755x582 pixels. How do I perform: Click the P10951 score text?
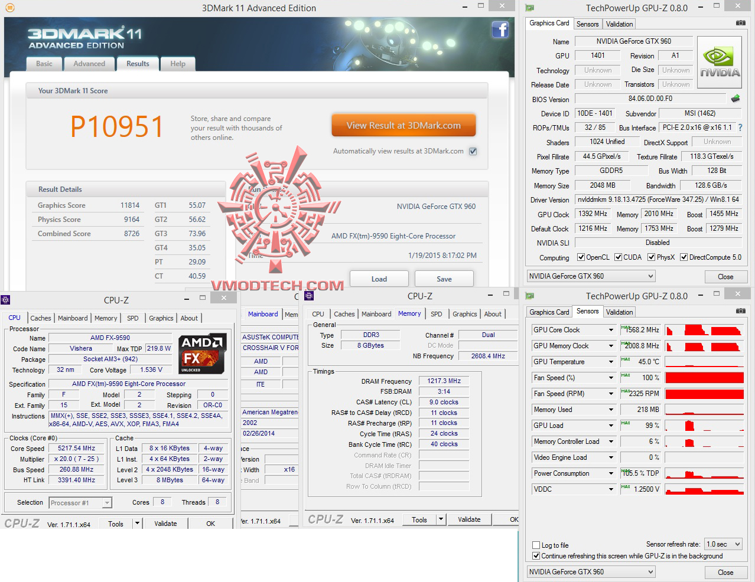[116, 126]
